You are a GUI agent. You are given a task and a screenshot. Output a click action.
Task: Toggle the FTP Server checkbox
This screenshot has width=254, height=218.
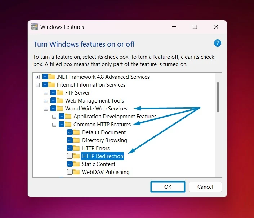click(53, 92)
